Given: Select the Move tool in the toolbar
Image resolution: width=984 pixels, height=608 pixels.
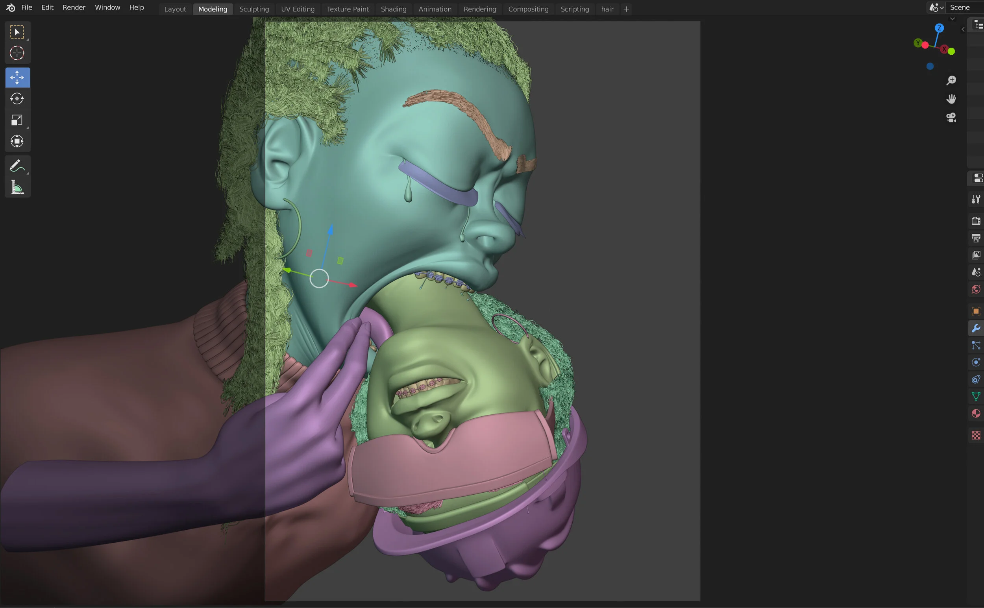Looking at the screenshot, I should click(17, 77).
